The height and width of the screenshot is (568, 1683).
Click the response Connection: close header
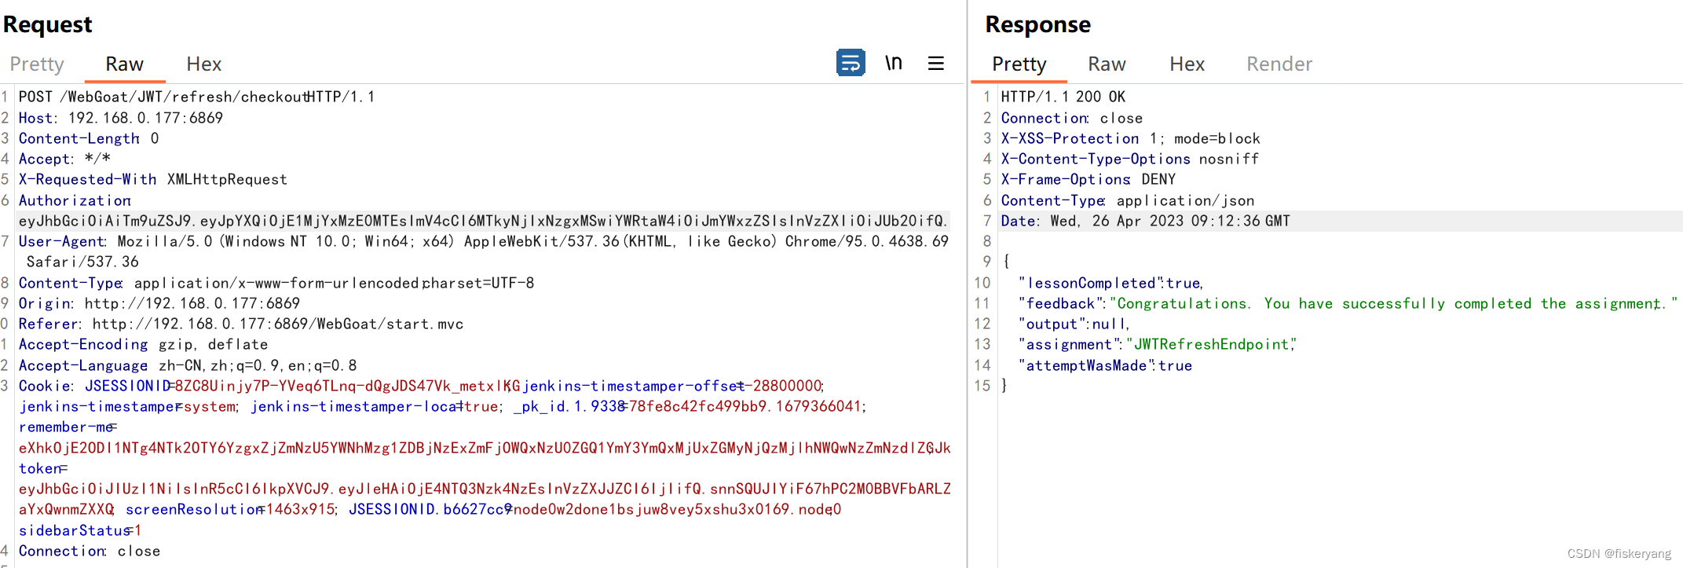point(1072,118)
